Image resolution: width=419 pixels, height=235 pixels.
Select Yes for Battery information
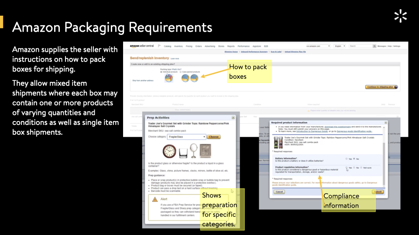pyautogui.click(x=347, y=159)
